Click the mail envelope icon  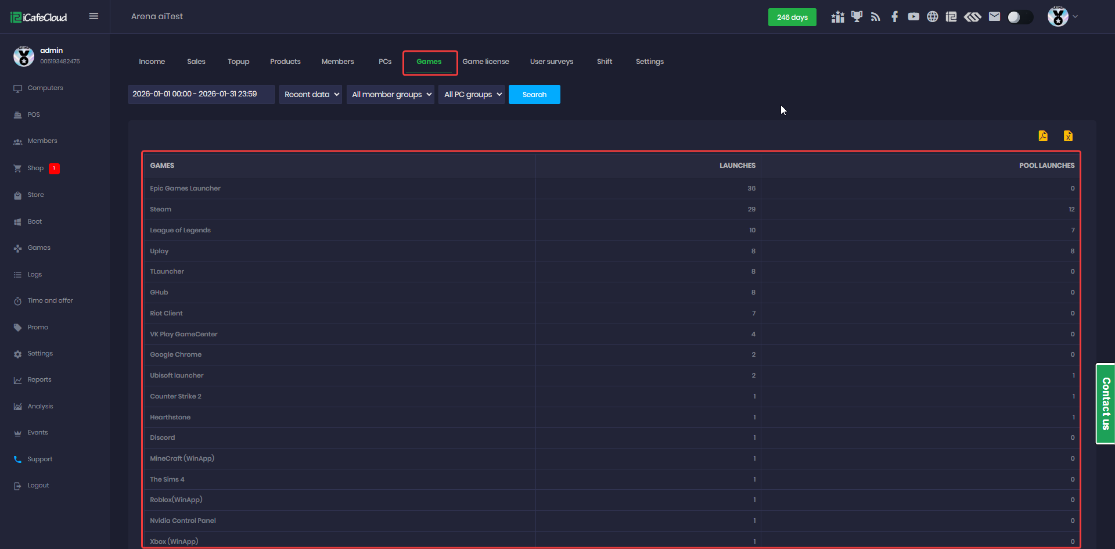coord(994,17)
